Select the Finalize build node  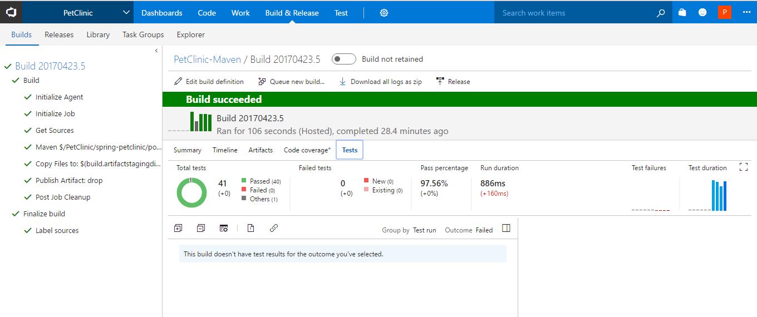click(44, 214)
